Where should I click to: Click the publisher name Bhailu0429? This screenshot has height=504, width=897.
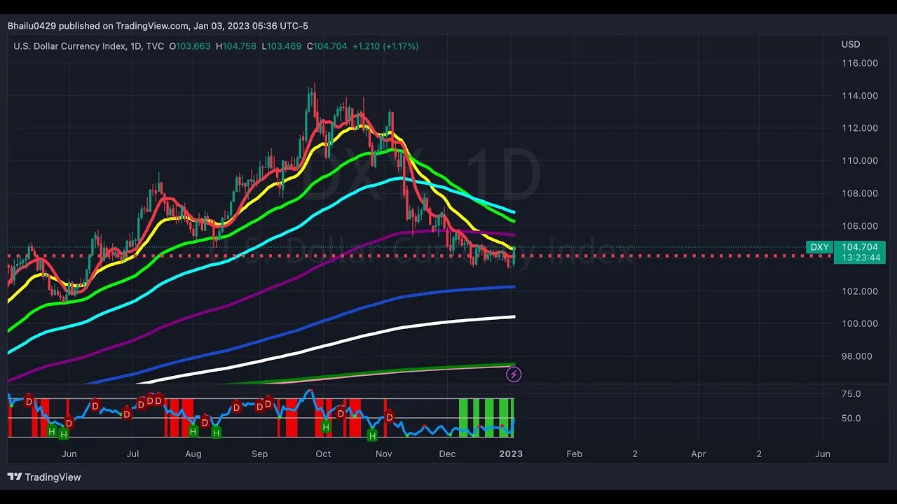point(32,26)
